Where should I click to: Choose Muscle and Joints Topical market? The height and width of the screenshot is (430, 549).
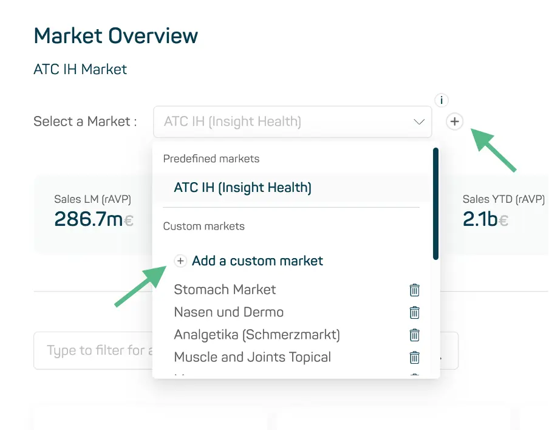tap(253, 357)
